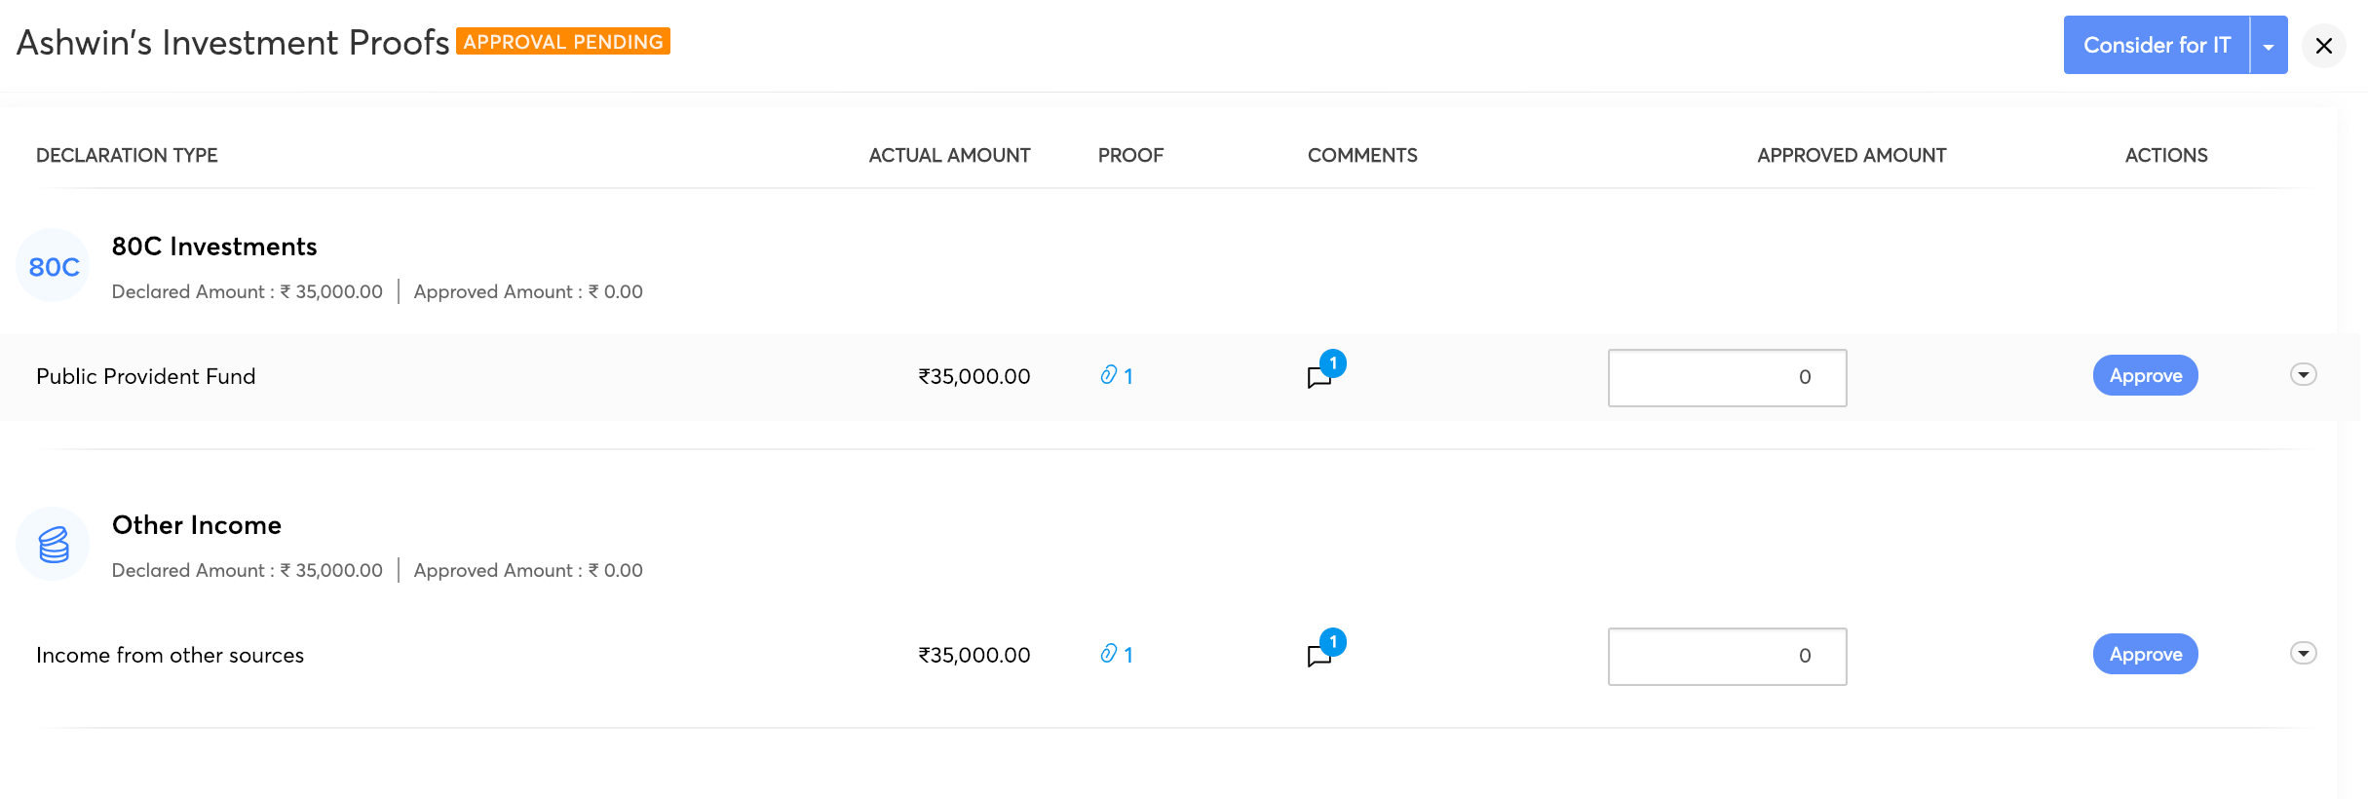Click the Approved Amount column header
This screenshot has height=799, width=2368.
coord(1851,156)
